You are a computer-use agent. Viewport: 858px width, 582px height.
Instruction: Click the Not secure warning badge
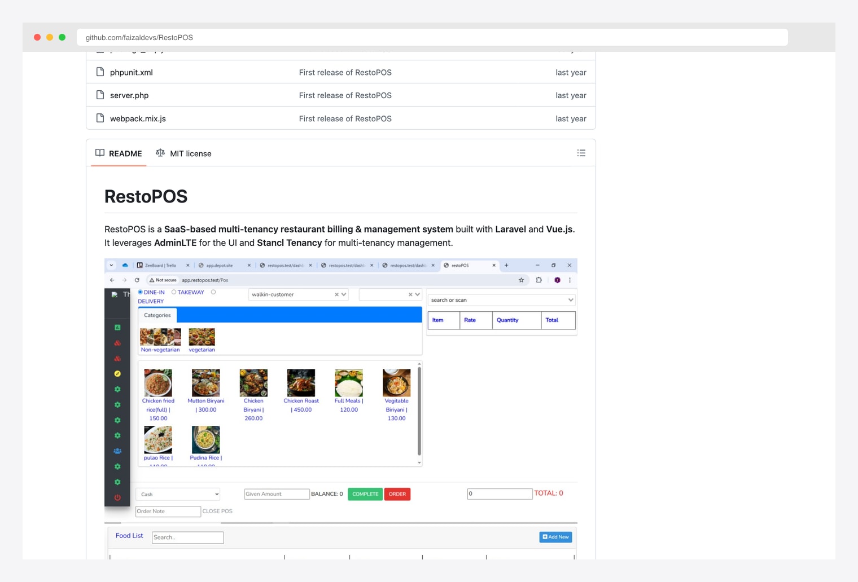[163, 280]
